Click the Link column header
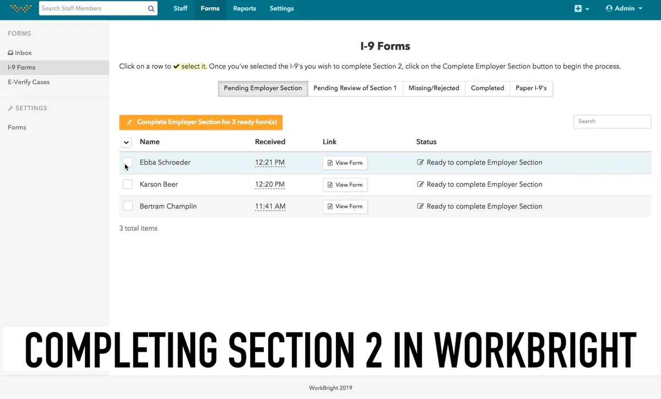The width and height of the screenshot is (661, 399). tap(329, 142)
